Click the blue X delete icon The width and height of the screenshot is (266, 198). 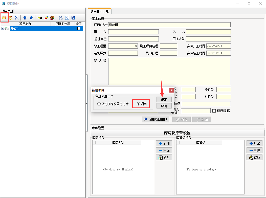click(17, 18)
